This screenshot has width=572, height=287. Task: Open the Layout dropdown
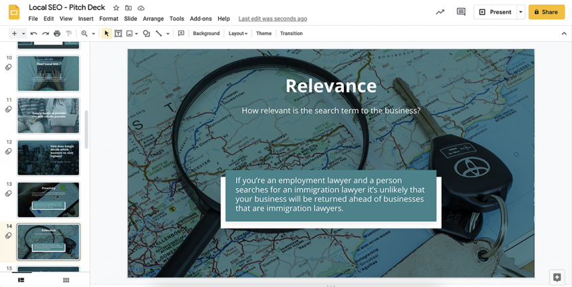tap(238, 33)
